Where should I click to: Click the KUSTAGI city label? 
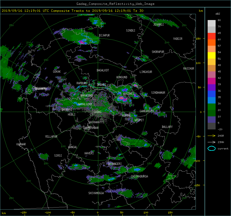[129, 94]
